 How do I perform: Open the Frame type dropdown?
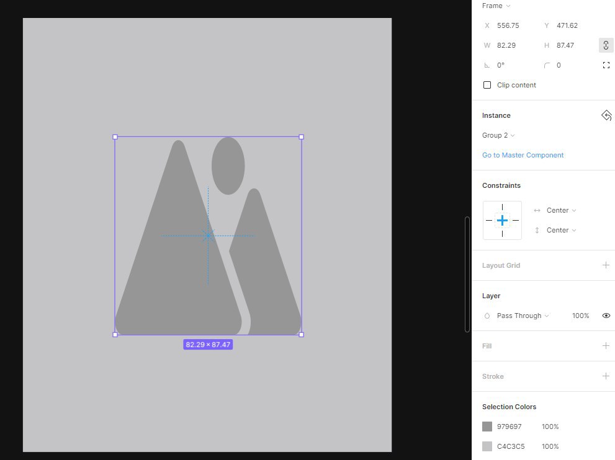point(496,6)
